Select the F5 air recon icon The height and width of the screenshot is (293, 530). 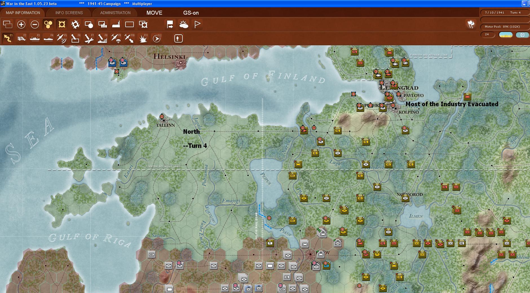pos(62,38)
